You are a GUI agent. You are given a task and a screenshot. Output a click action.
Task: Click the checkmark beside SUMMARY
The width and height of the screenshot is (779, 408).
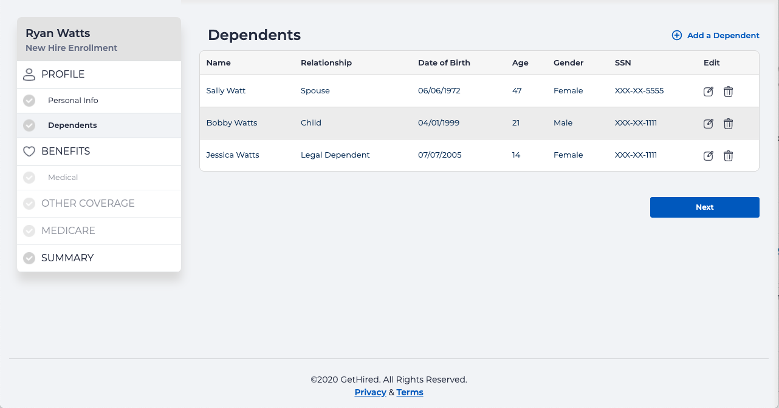[29, 258]
